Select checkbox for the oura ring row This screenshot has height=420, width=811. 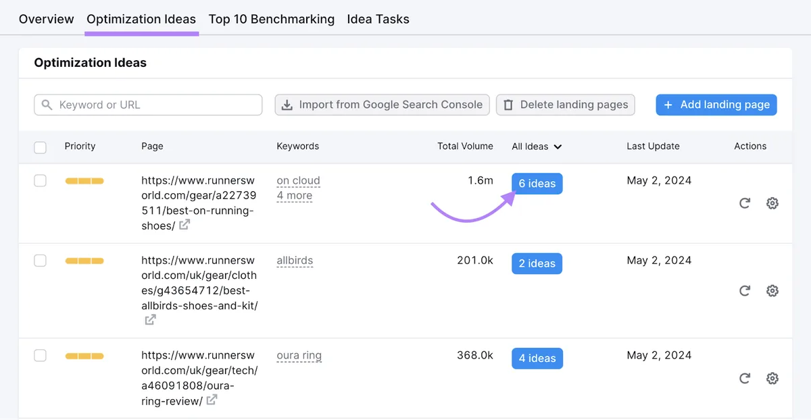click(41, 355)
